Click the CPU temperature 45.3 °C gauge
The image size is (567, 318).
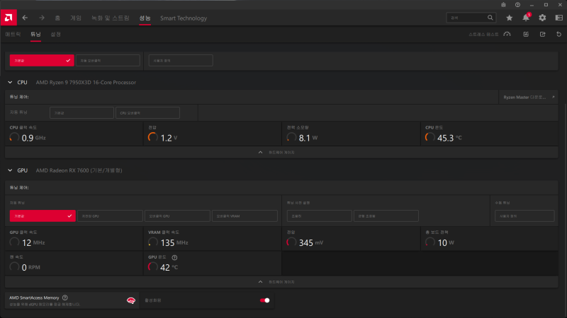coord(430,137)
